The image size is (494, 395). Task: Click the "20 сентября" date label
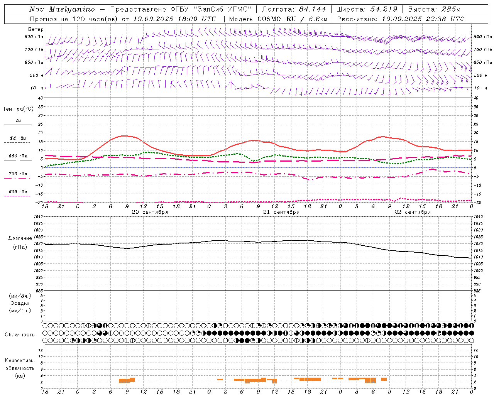150,212
